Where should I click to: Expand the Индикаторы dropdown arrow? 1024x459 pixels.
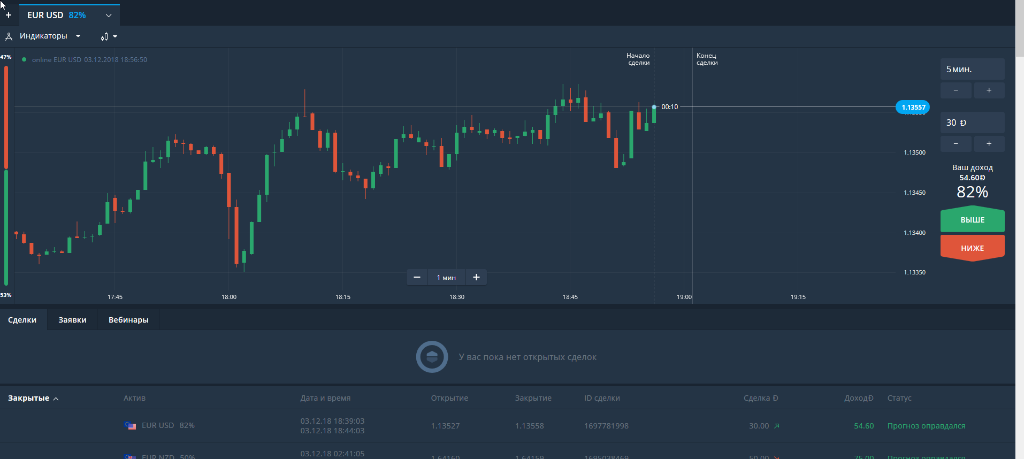click(78, 36)
